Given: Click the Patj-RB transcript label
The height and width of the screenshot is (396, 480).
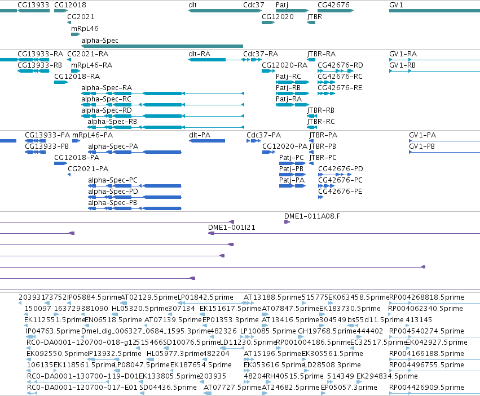Looking at the screenshot, I should 288,88.
